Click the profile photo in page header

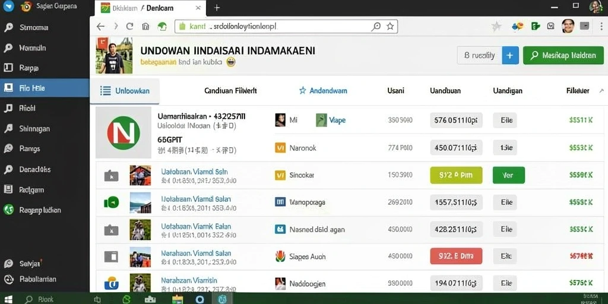(x=114, y=55)
